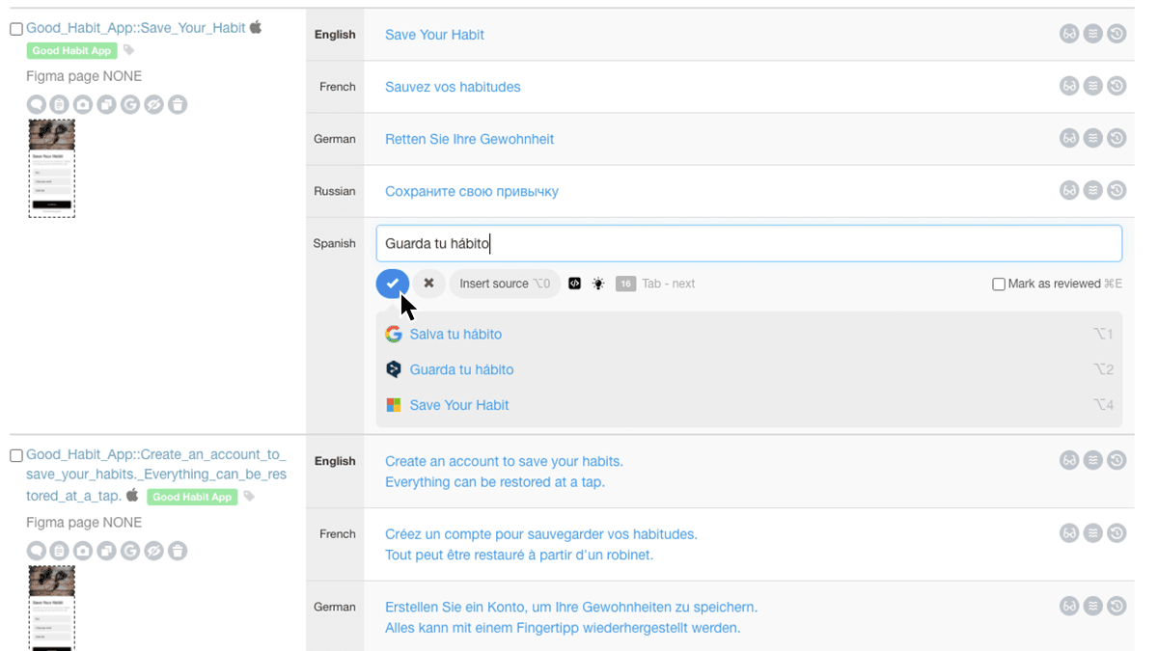Click the tag icon beside the first Good Habit App label
The width and height of the screenshot is (1158, 651).
(x=129, y=51)
